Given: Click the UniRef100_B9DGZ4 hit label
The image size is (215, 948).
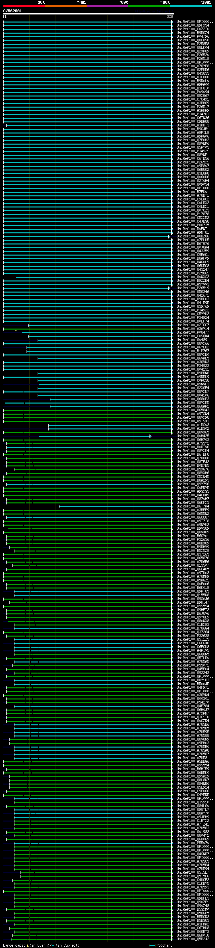Looking at the screenshot, I should pos(193,33).
